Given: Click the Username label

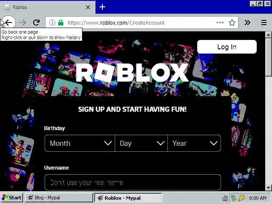Looking at the screenshot, I should click(57, 167).
